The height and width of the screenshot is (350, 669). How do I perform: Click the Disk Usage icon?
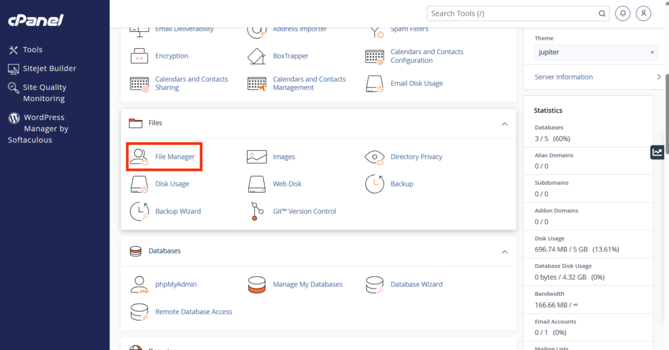[139, 184]
